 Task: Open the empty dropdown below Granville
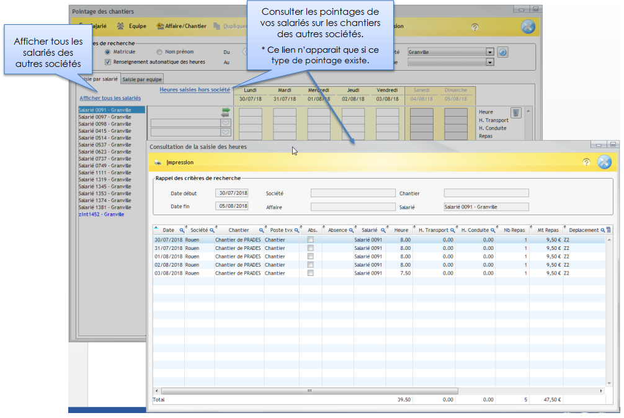click(490, 62)
